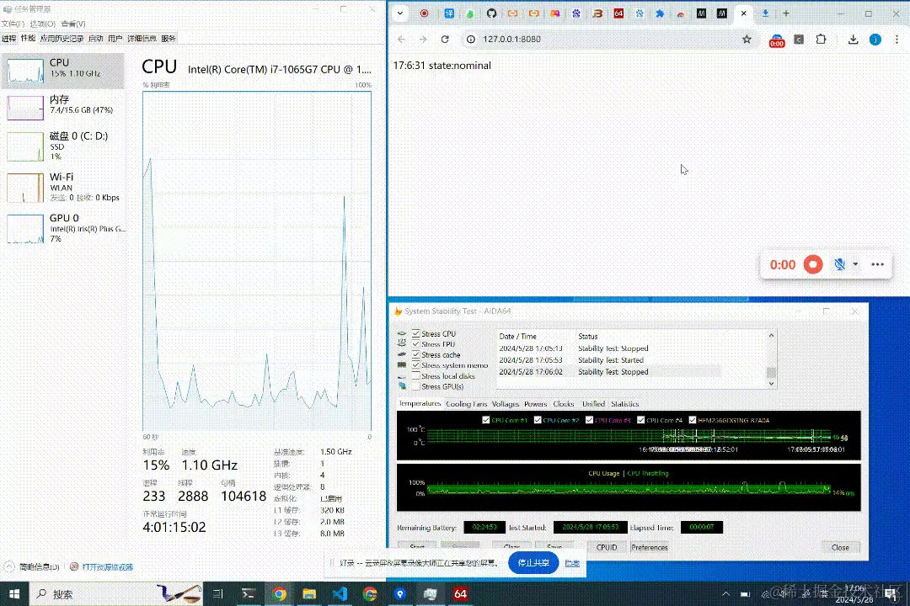Select the GPU 0 panel in Task Manager
Image resolution: width=910 pixels, height=606 pixels.
pos(62,228)
